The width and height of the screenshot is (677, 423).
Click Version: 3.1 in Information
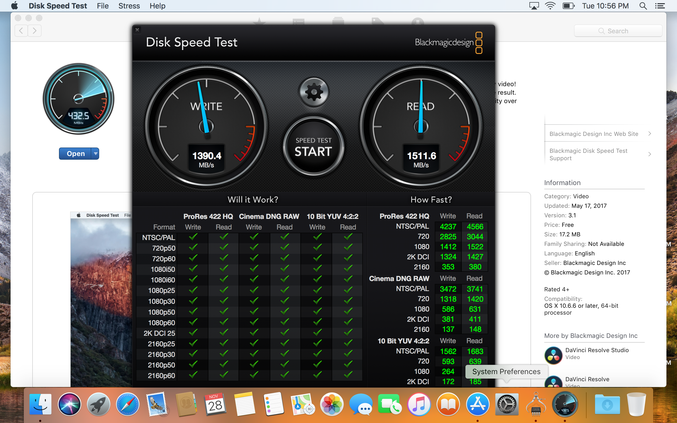560,215
